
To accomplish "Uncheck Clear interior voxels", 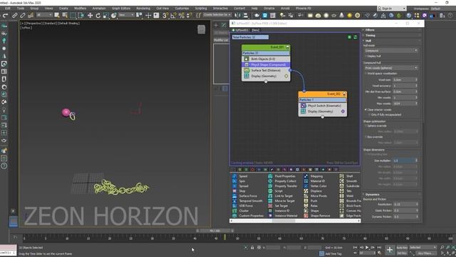I will point(366,110).
